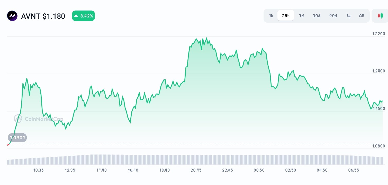
Task: Click the 1.0901 price marker tooltip
Action: click(17, 137)
